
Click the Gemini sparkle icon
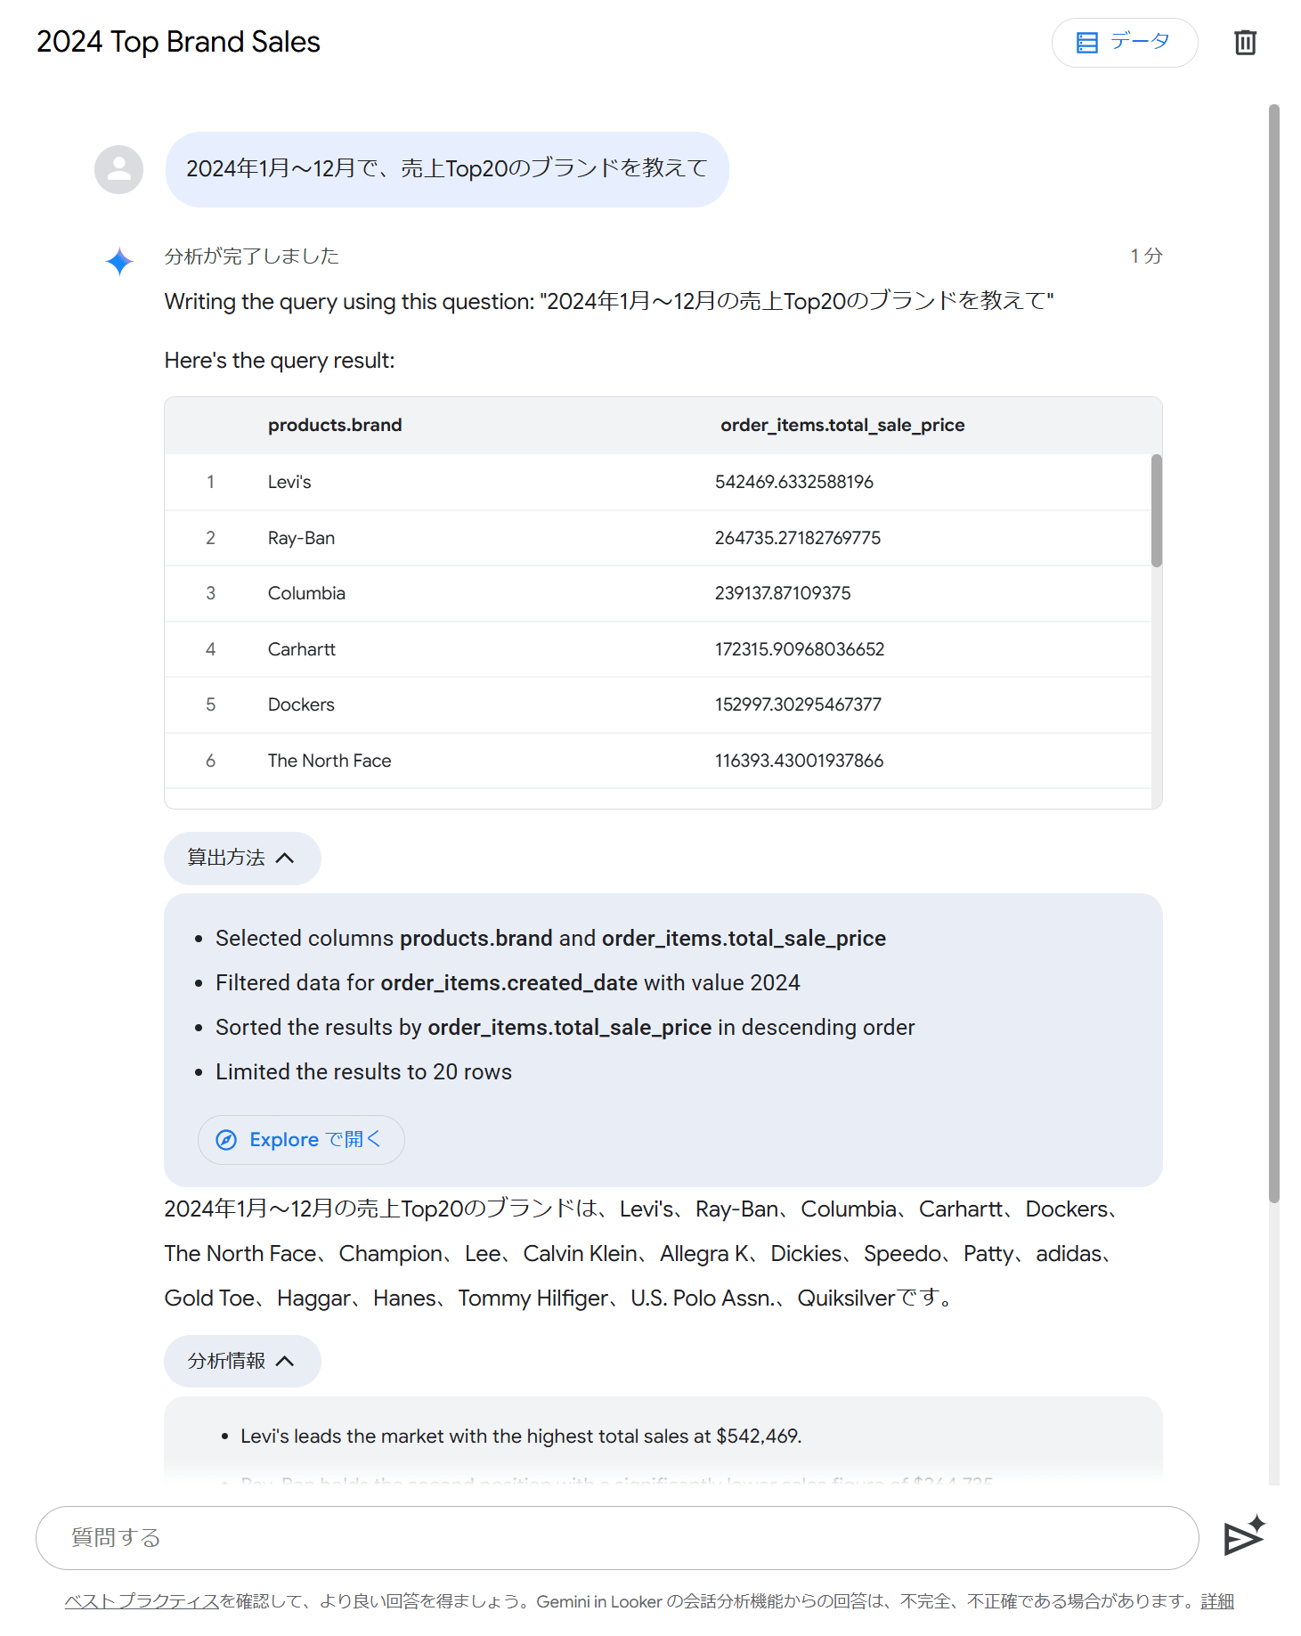(x=119, y=261)
